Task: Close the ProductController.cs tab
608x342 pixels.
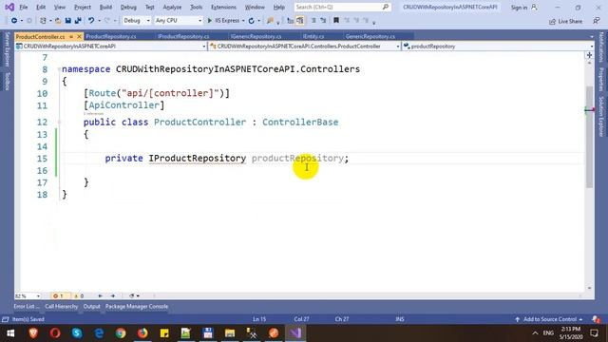Action: click(79, 36)
